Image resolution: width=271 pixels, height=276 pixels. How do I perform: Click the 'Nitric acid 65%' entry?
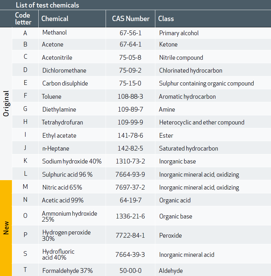click(62, 187)
